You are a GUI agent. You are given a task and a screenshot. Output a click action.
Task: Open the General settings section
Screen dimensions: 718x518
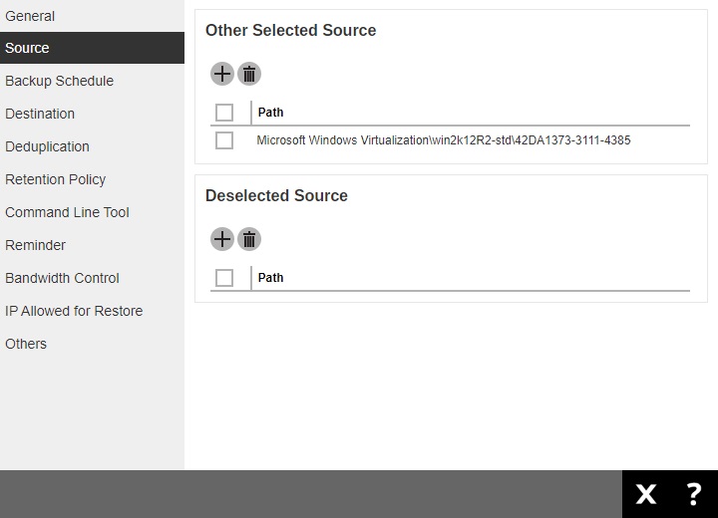tap(30, 16)
